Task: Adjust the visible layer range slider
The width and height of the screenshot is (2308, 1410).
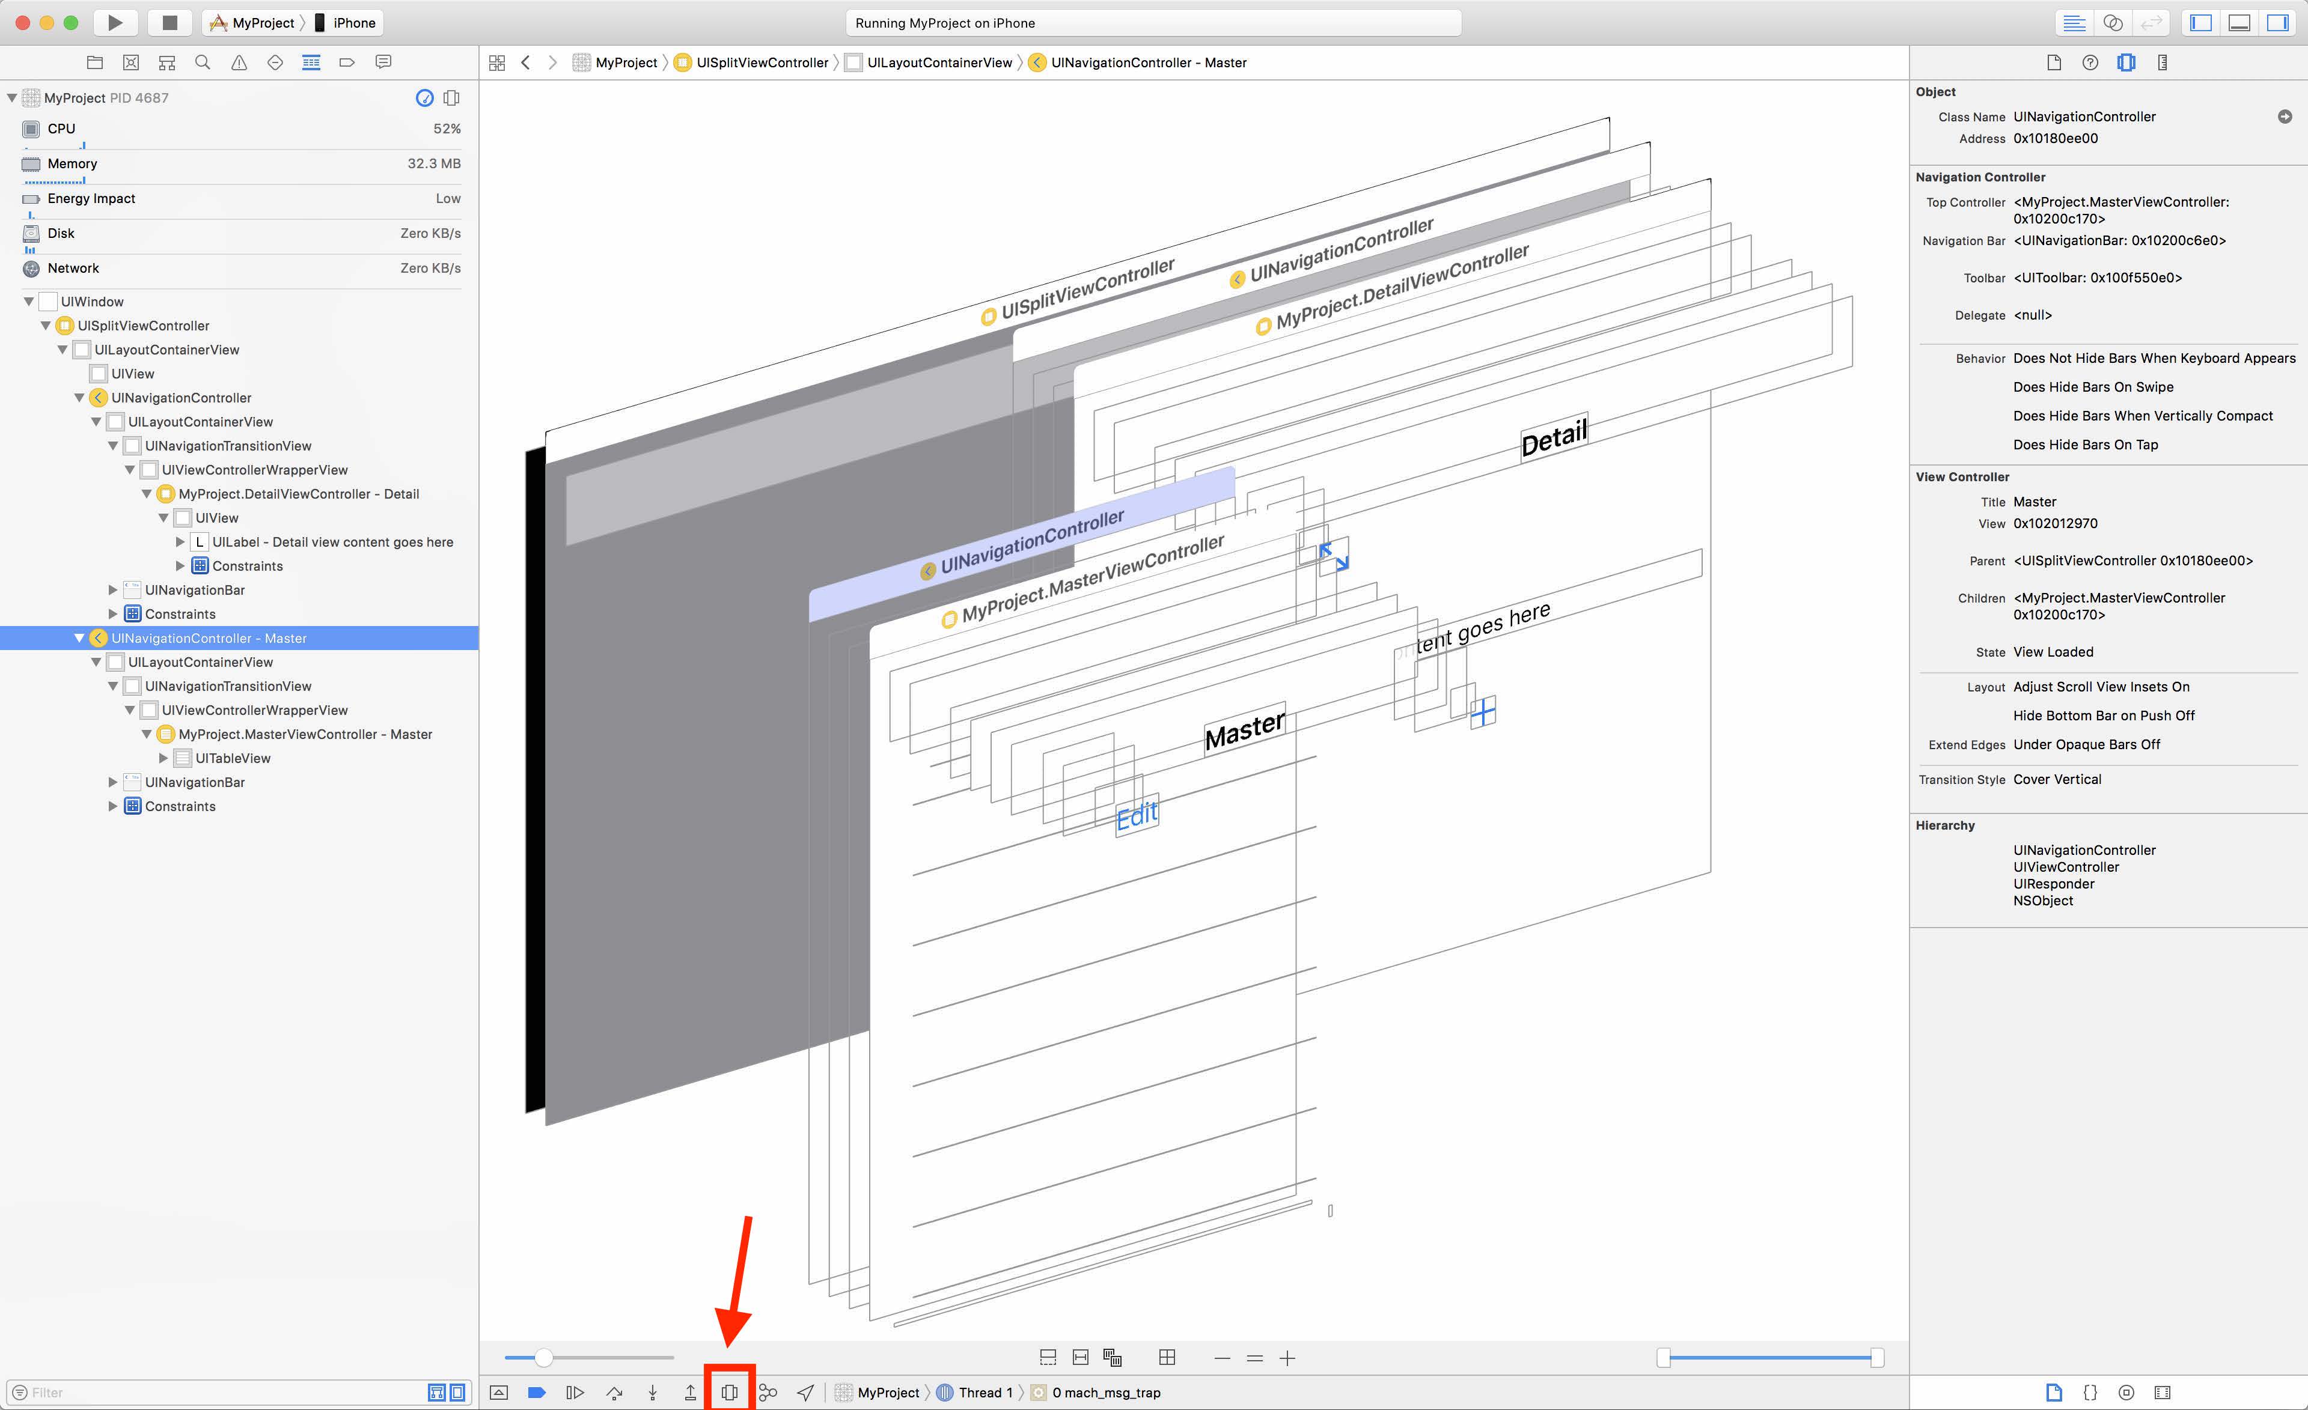Action: pos(1770,1358)
